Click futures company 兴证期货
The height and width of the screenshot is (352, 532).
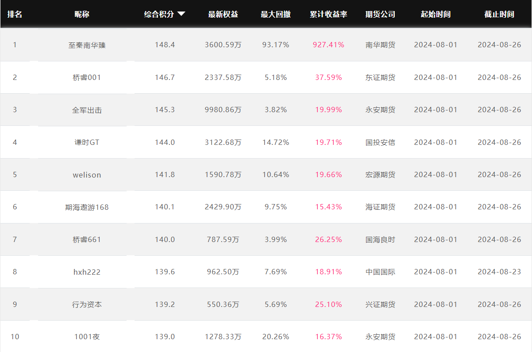[380, 304]
